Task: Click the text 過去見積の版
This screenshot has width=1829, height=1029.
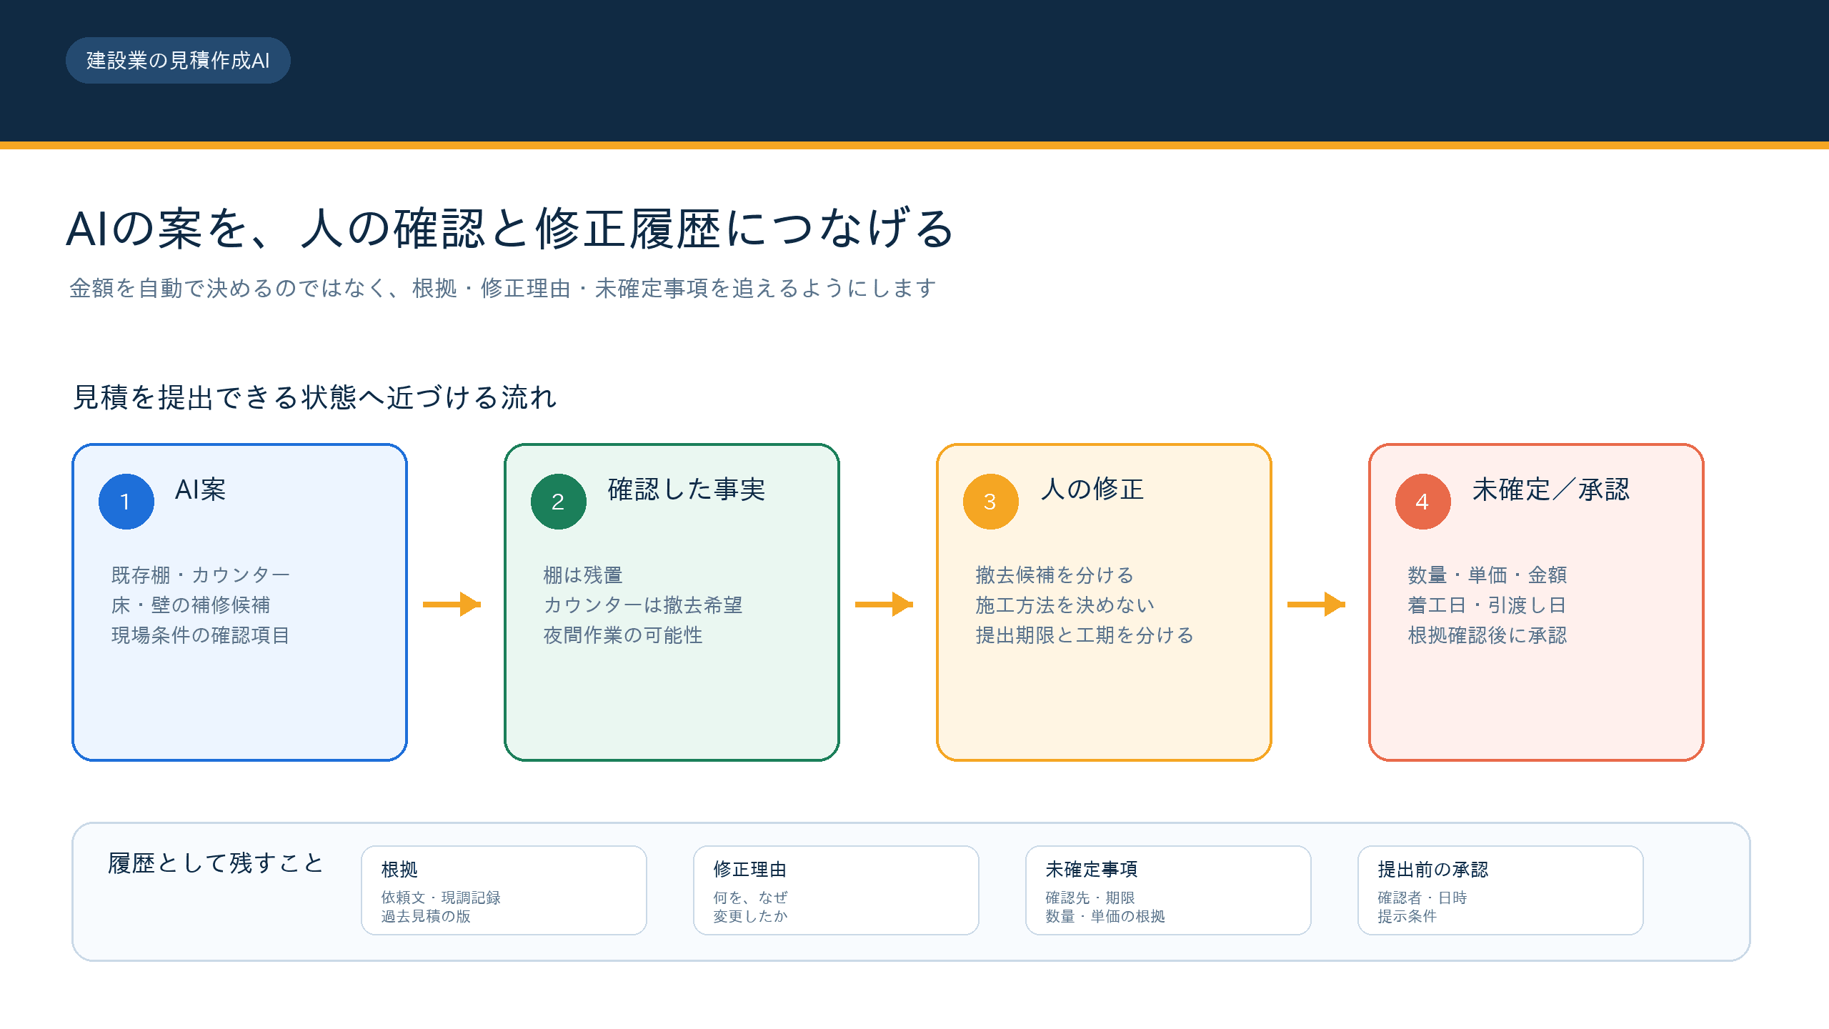Action: point(426,916)
